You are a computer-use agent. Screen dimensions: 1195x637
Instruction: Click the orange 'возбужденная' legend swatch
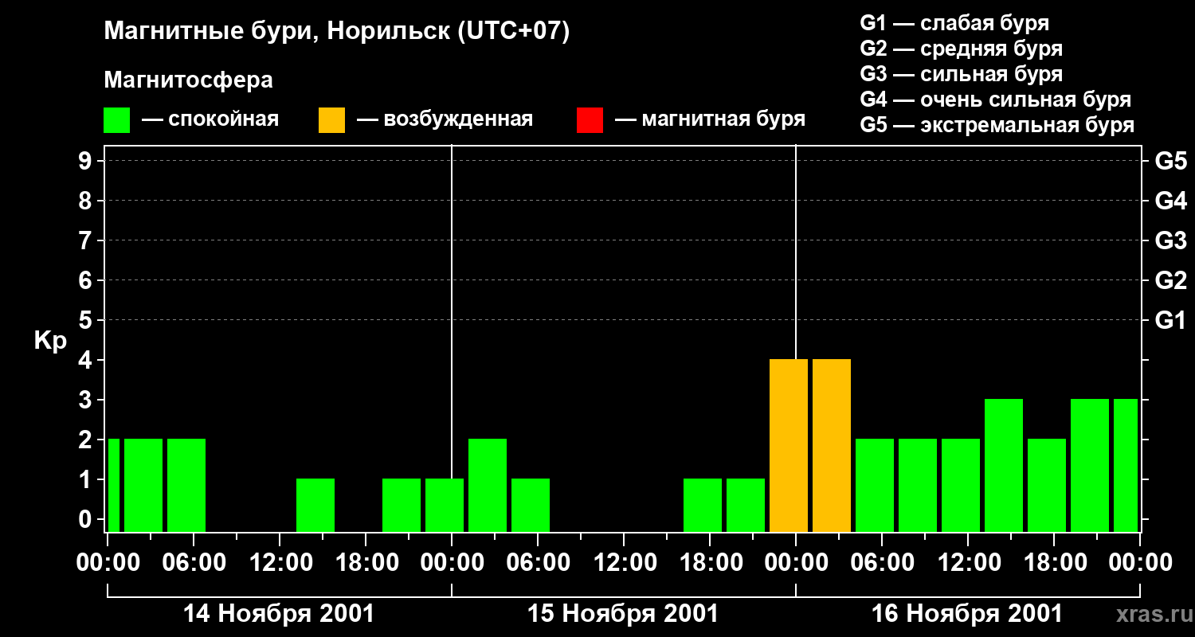pos(331,120)
